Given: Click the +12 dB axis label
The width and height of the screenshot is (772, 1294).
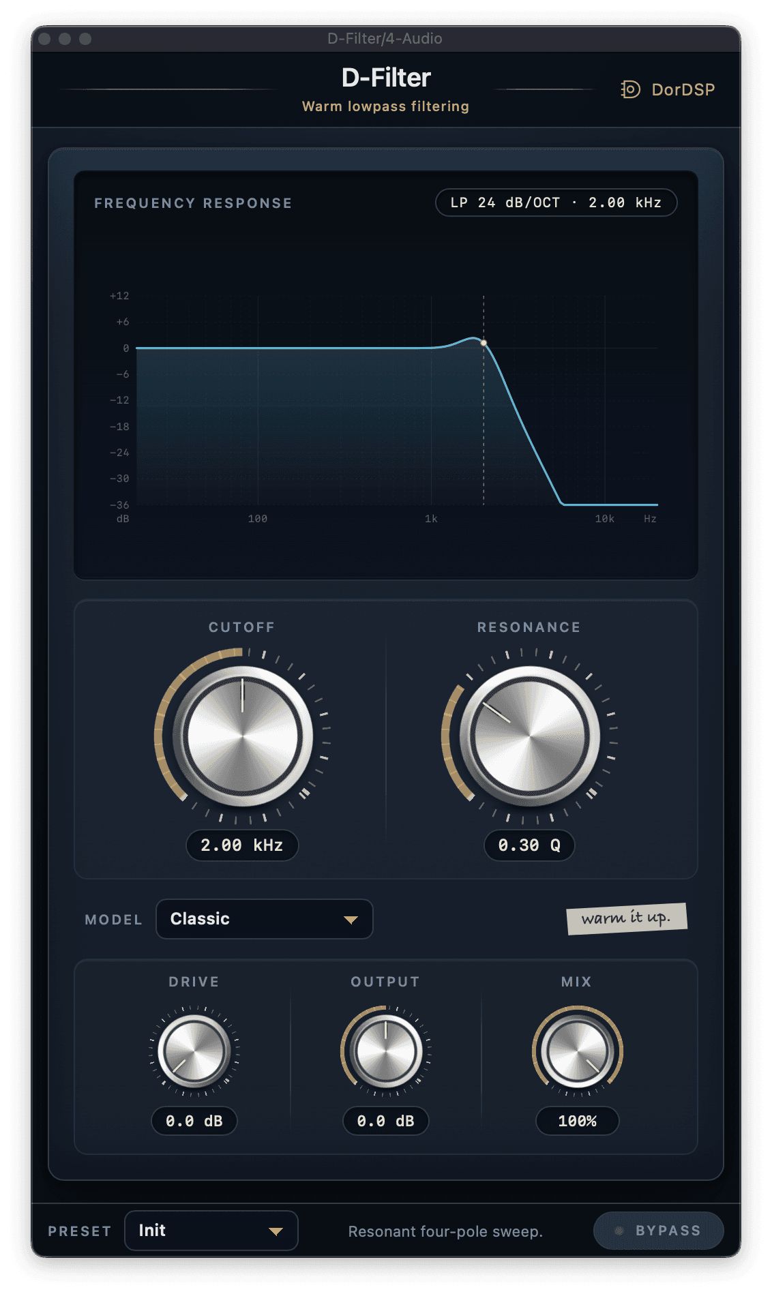Looking at the screenshot, I should point(119,296).
